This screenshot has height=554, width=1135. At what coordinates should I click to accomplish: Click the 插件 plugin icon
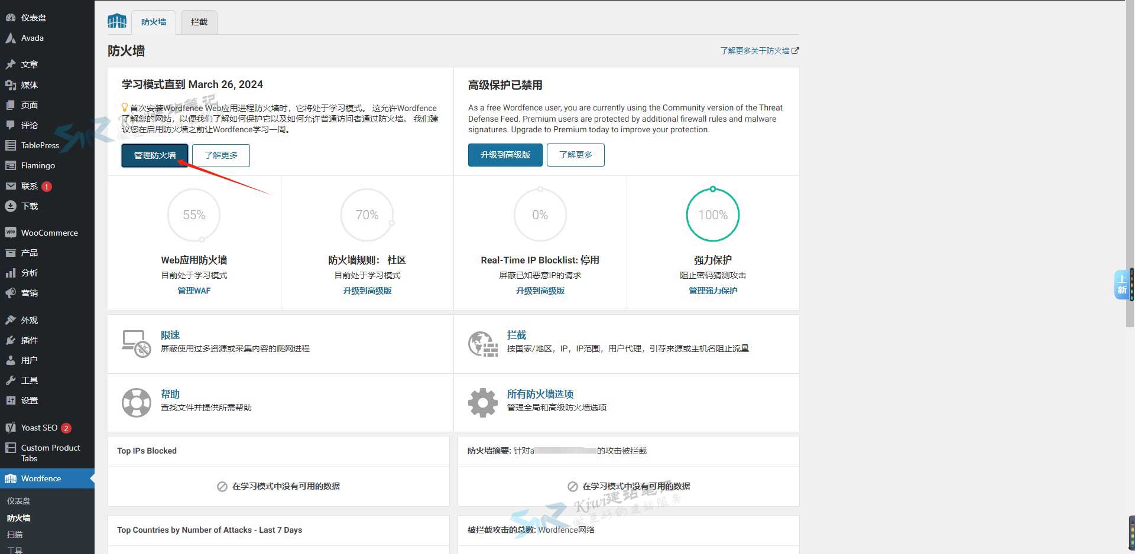point(11,340)
